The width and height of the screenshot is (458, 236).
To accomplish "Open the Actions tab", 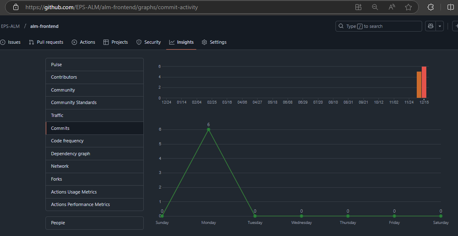I will tap(83, 42).
